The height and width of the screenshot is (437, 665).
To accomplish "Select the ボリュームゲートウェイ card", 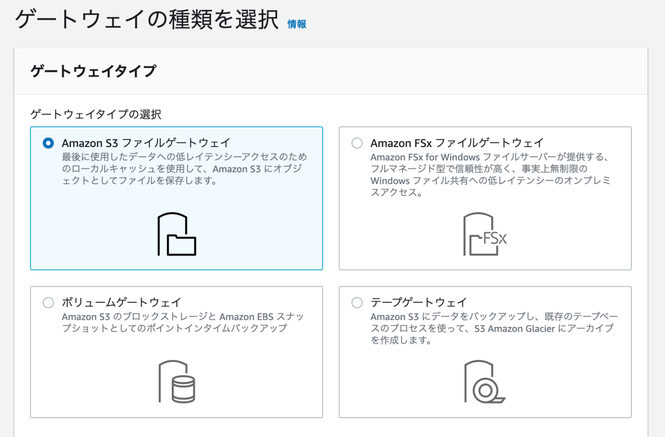I will click(176, 351).
